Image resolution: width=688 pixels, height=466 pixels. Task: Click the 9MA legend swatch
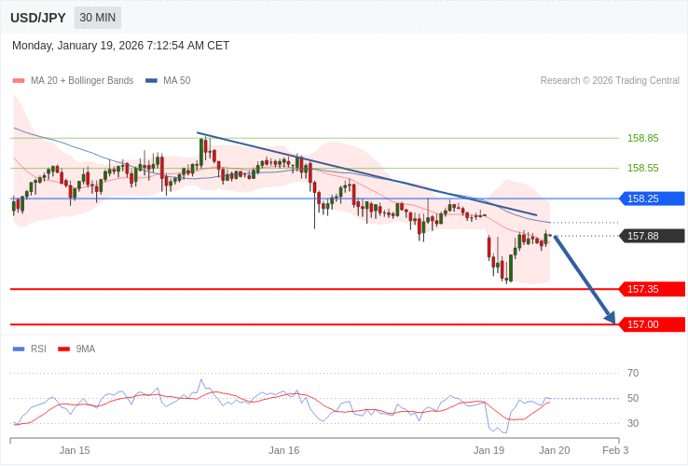[64, 349]
